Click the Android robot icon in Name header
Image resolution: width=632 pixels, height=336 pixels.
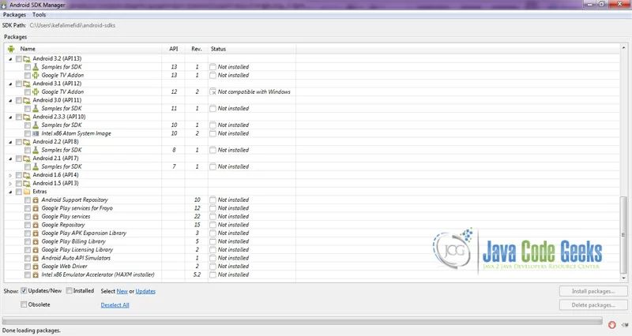[x=11, y=49]
